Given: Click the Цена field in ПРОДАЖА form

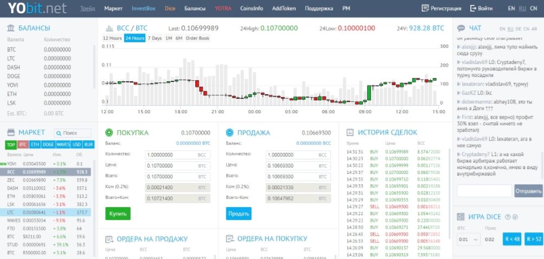Looking at the screenshot, I should (x=298, y=166).
